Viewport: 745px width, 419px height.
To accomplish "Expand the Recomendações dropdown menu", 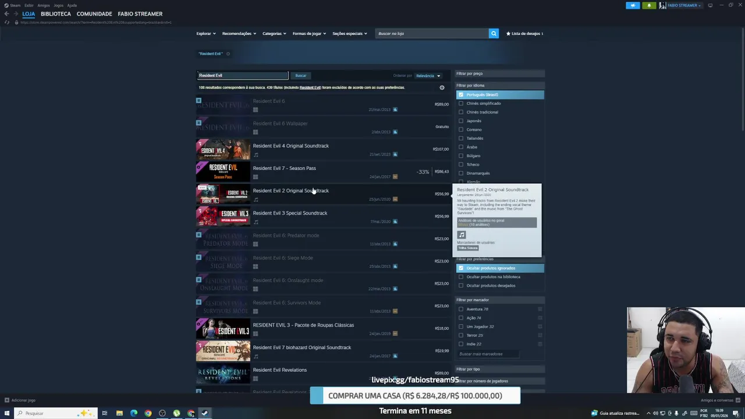I will tap(239, 34).
